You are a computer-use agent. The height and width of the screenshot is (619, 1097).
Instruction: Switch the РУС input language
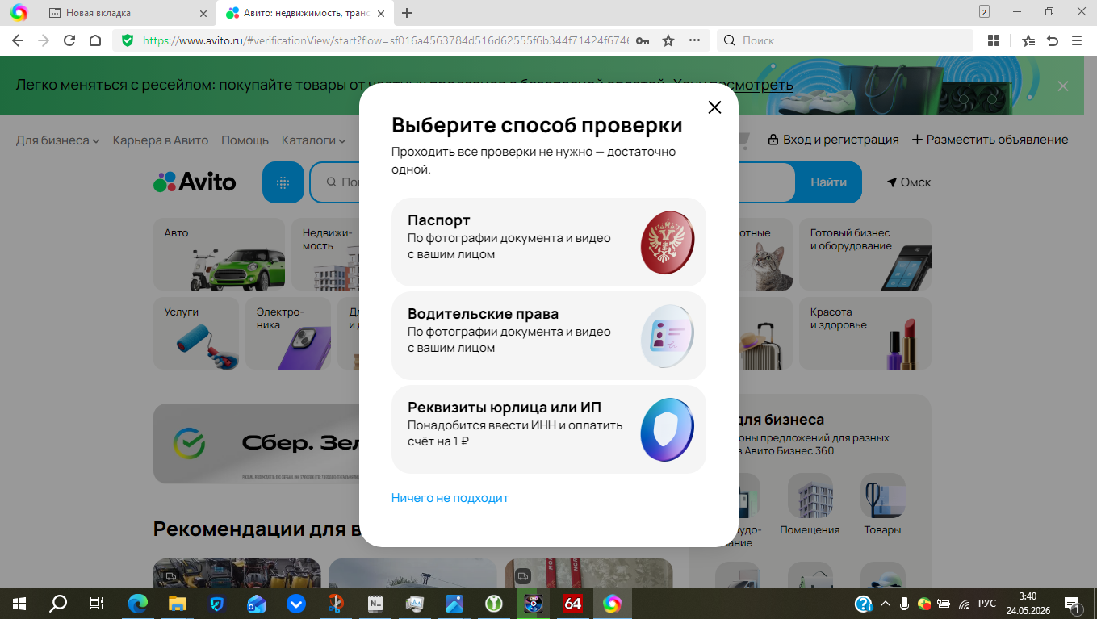coord(987,603)
